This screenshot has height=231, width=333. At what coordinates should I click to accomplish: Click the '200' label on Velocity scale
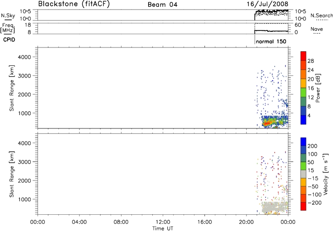coord(313,146)
